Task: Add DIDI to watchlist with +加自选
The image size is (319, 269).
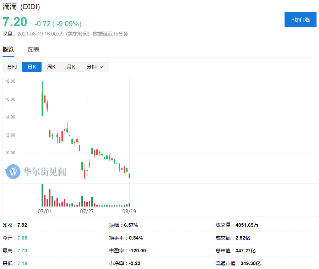Action: tap(300, 20)
